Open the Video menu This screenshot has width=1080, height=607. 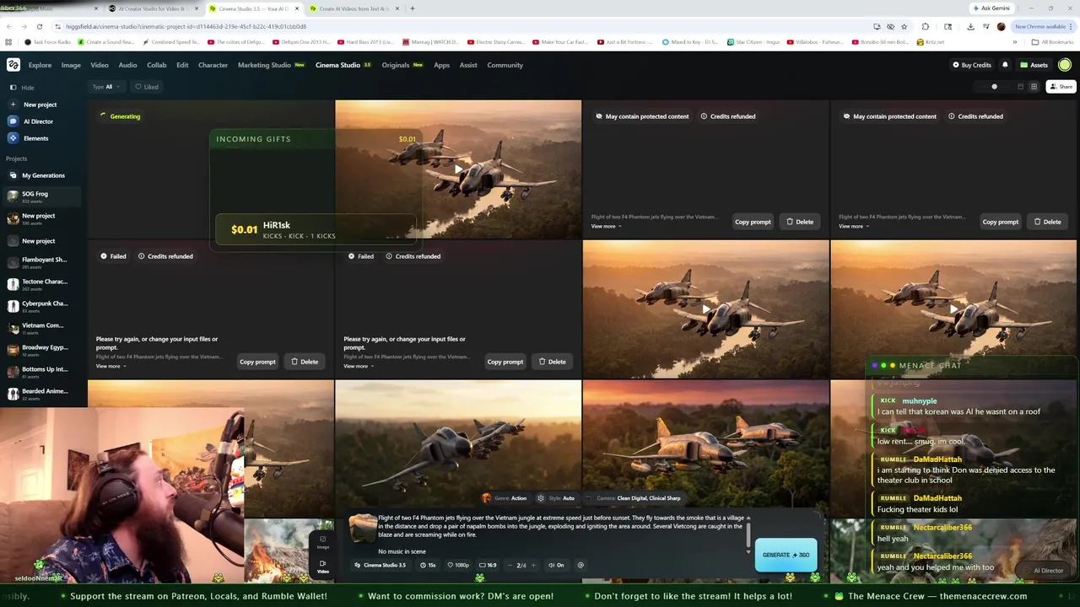tap(100, 65)
